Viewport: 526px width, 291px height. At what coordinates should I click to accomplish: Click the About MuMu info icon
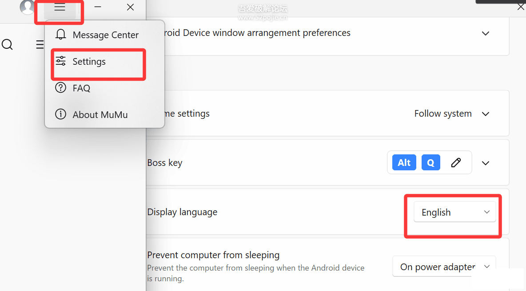pyautogui.click(x=61, y=114)
